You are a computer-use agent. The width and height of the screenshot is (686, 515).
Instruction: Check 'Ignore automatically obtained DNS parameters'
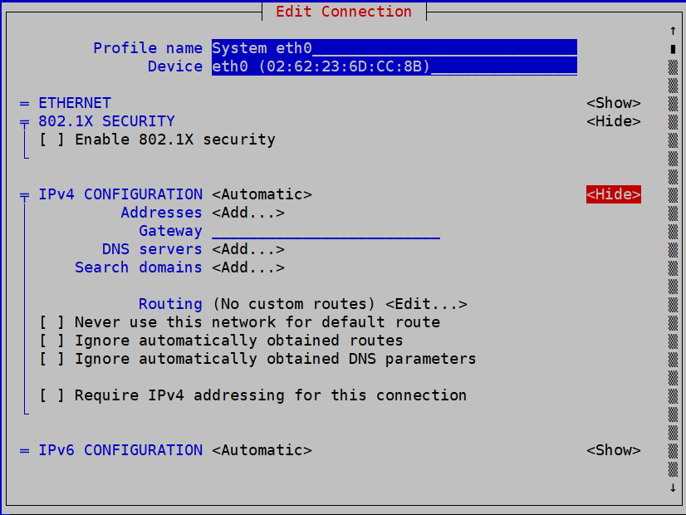[51, 358]
